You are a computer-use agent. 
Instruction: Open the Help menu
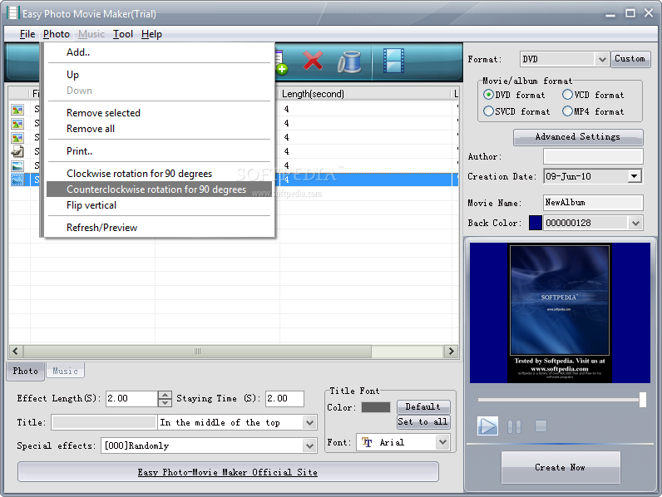point(151,34)
